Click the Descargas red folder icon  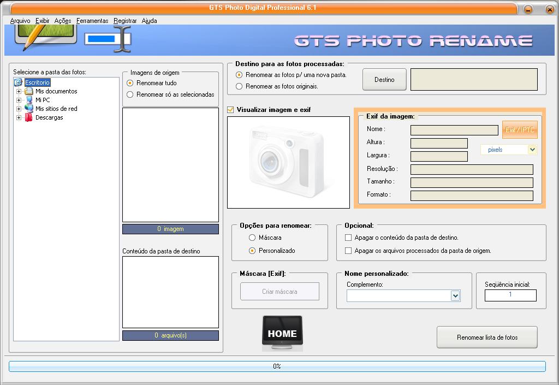(29, 117)
